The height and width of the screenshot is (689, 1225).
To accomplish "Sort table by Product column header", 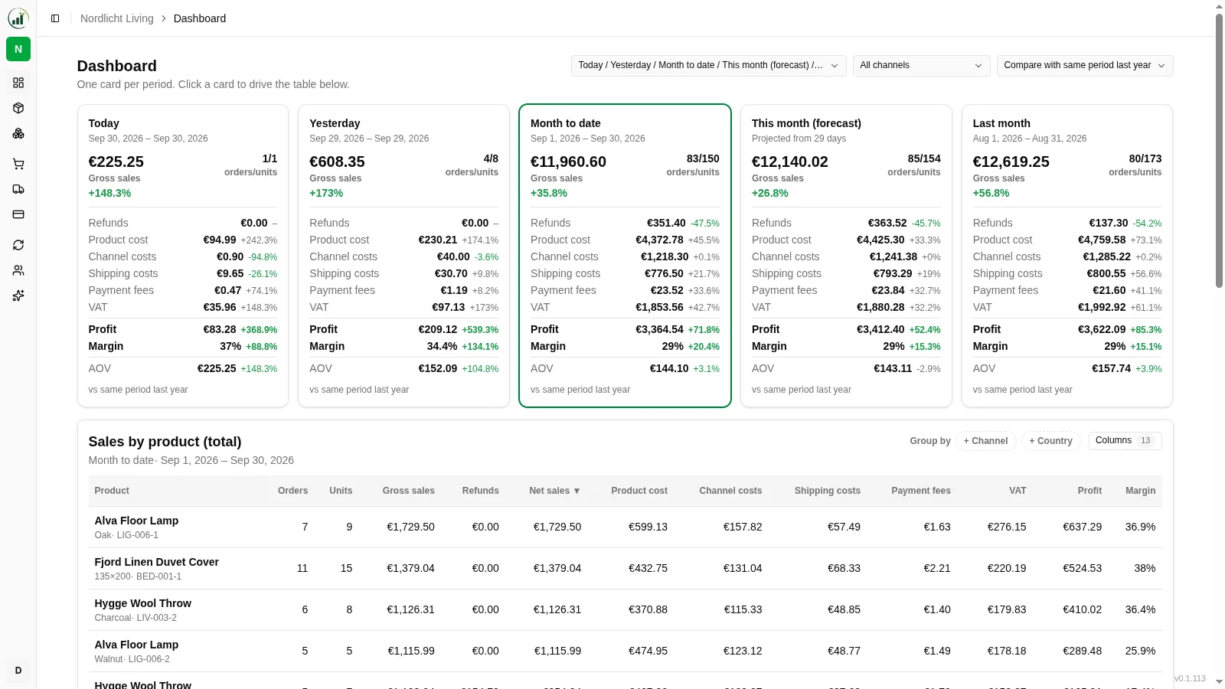I will click(112, 491).
